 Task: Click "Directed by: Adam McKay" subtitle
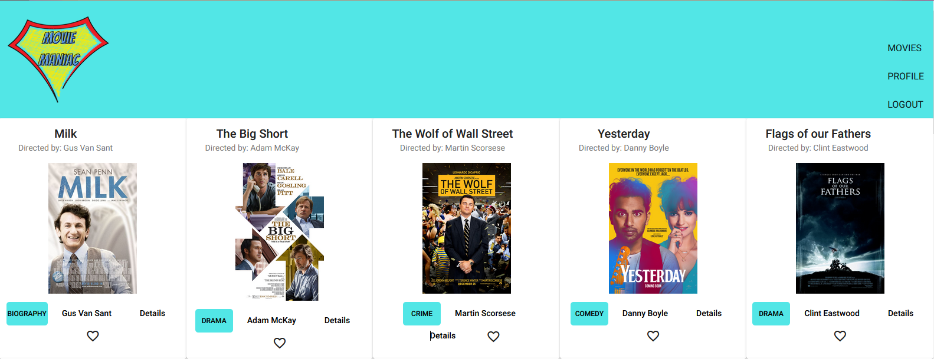[252, 148]
